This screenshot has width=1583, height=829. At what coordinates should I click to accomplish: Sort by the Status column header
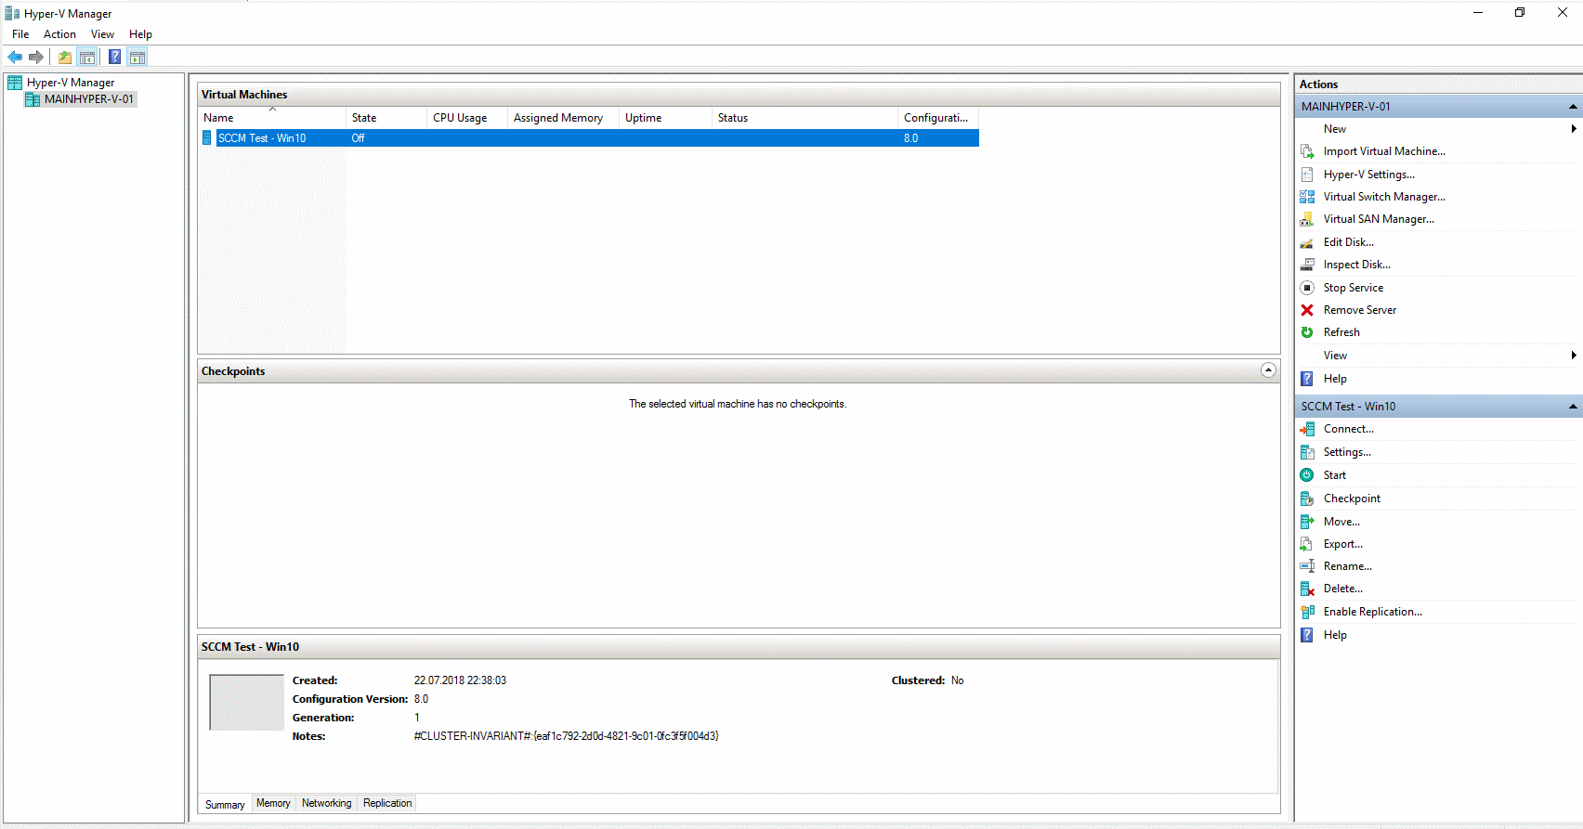pos(805,118)
